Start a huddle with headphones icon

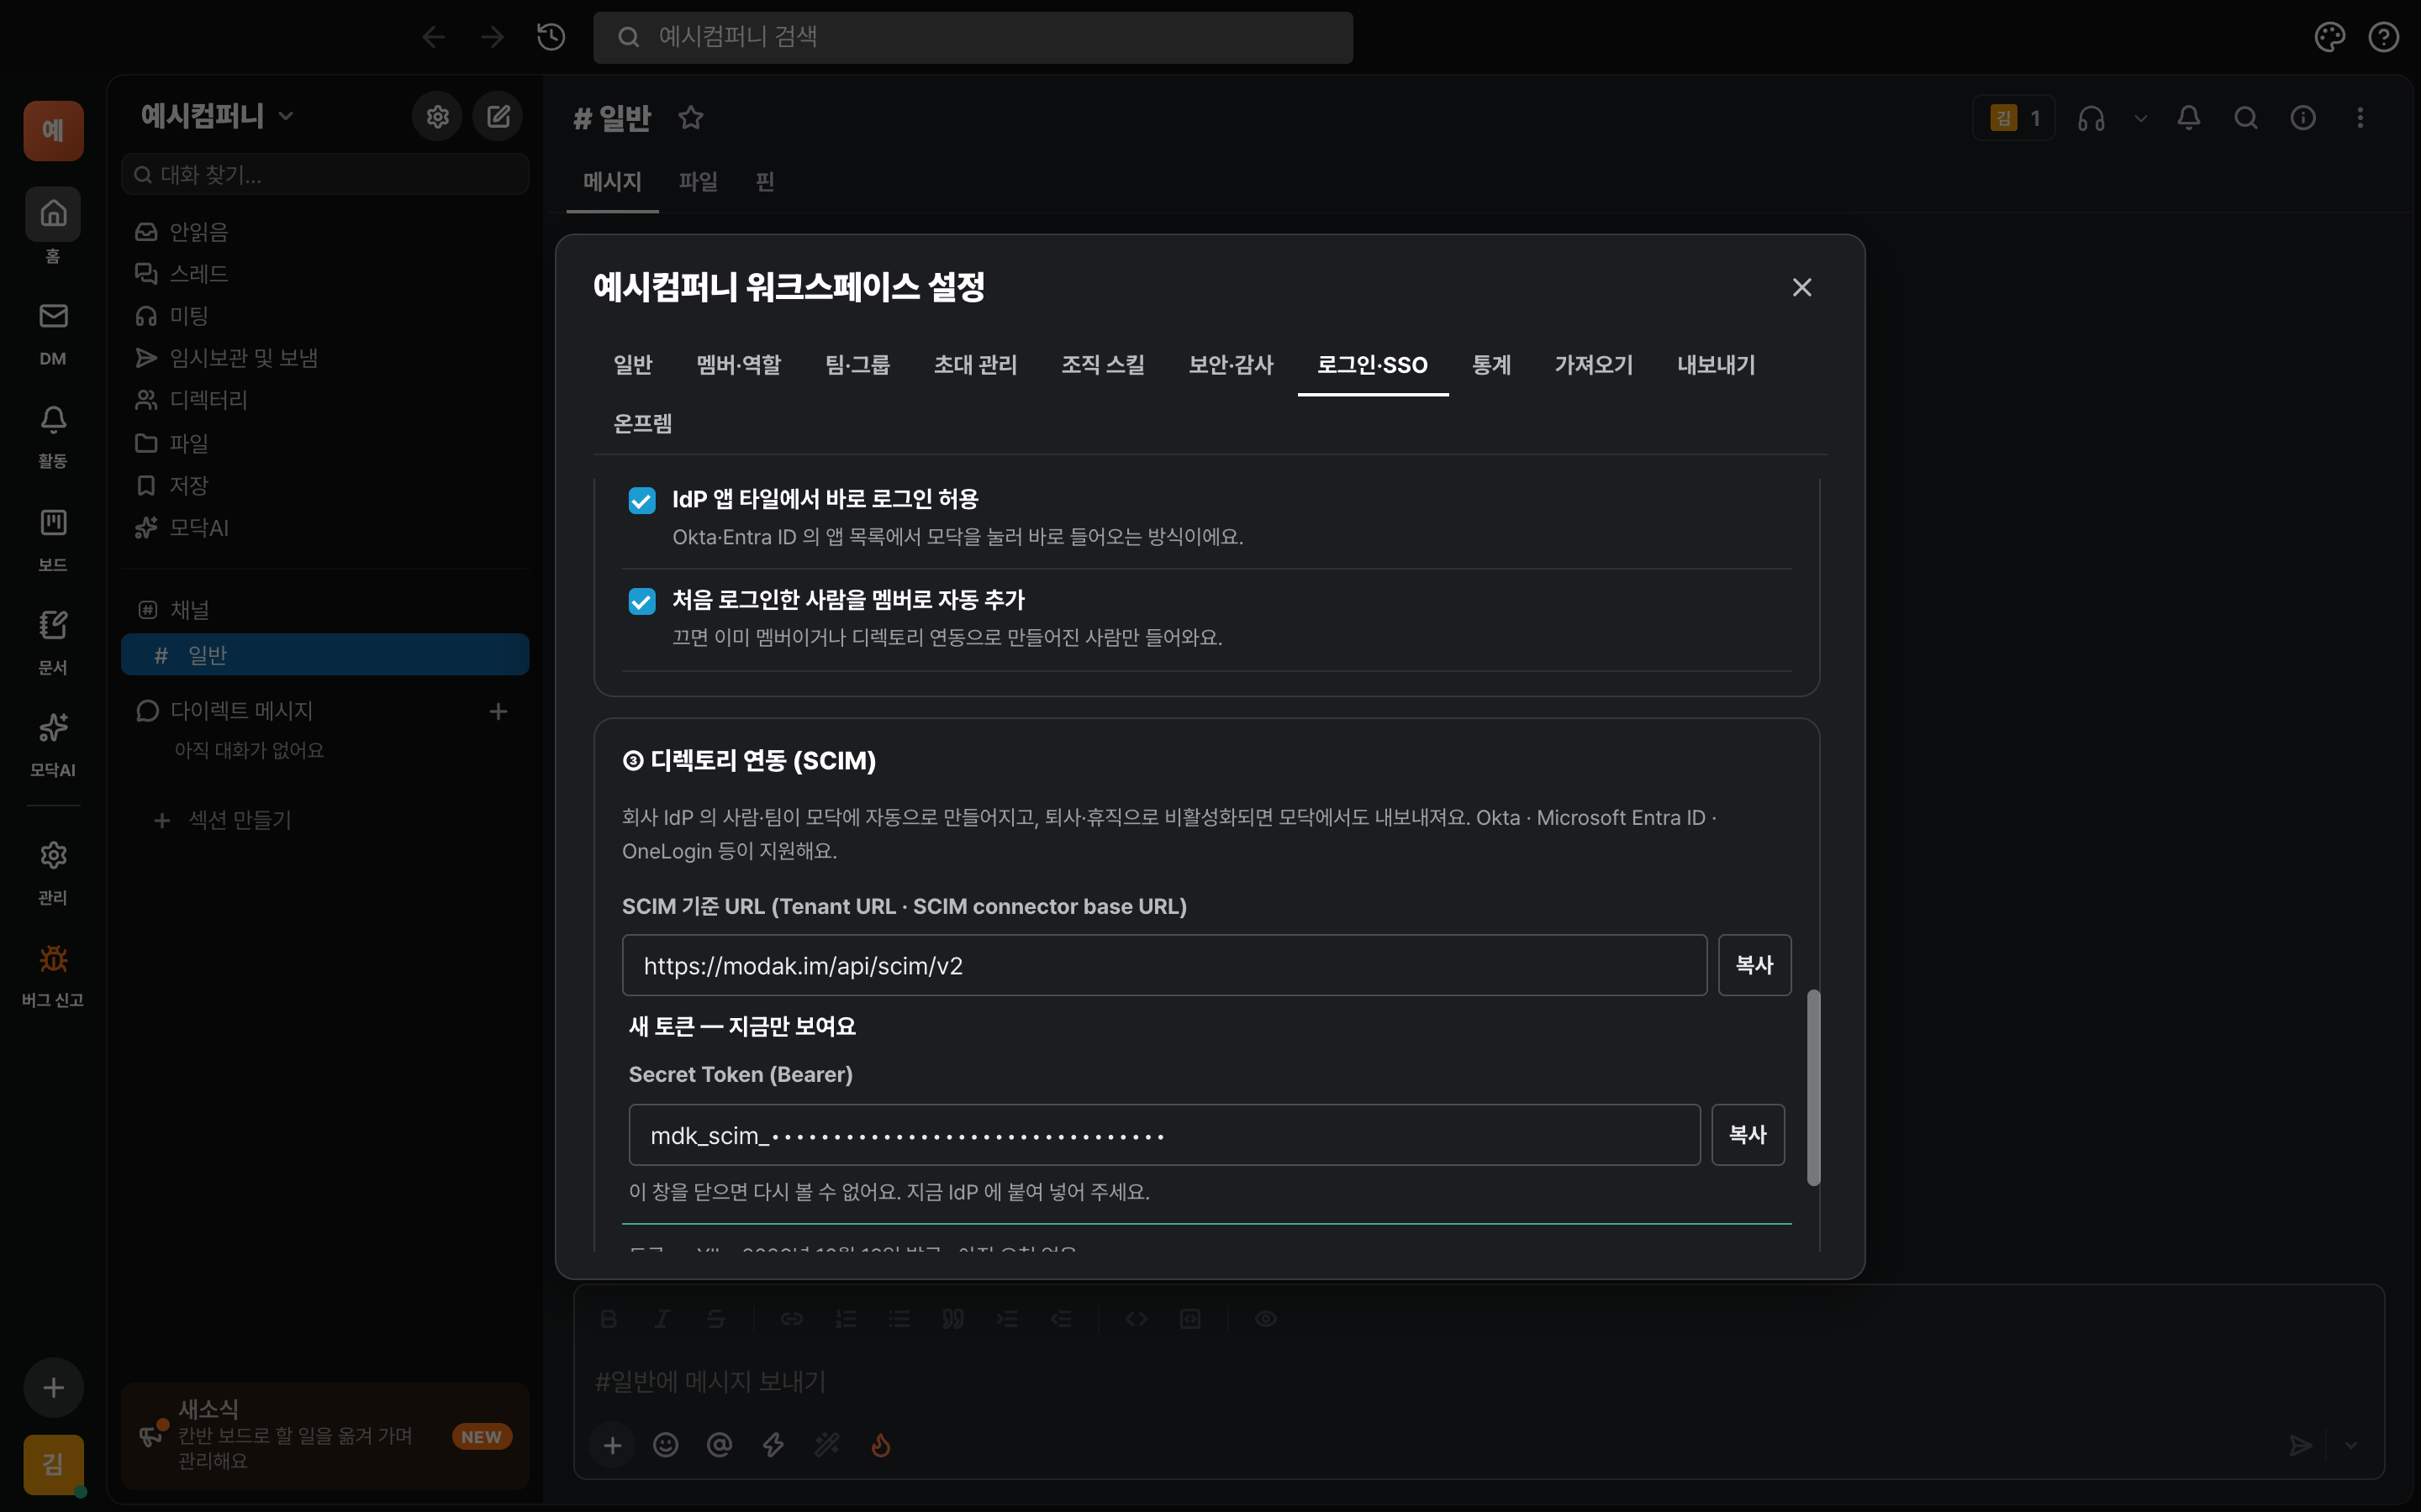coord(2091,118)
